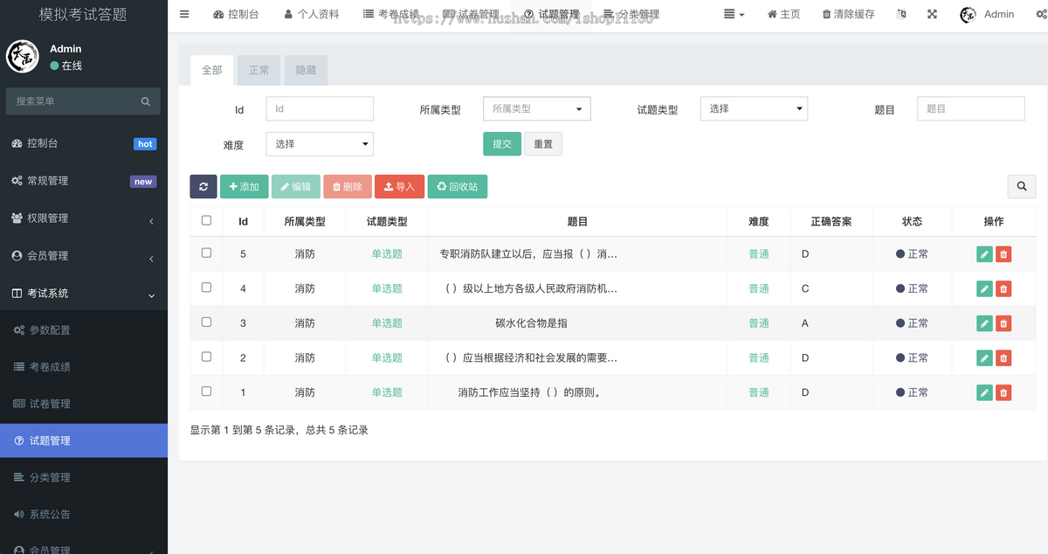
Task: Expand 会员管理 sidebar menu
Action: click(84, 256)
